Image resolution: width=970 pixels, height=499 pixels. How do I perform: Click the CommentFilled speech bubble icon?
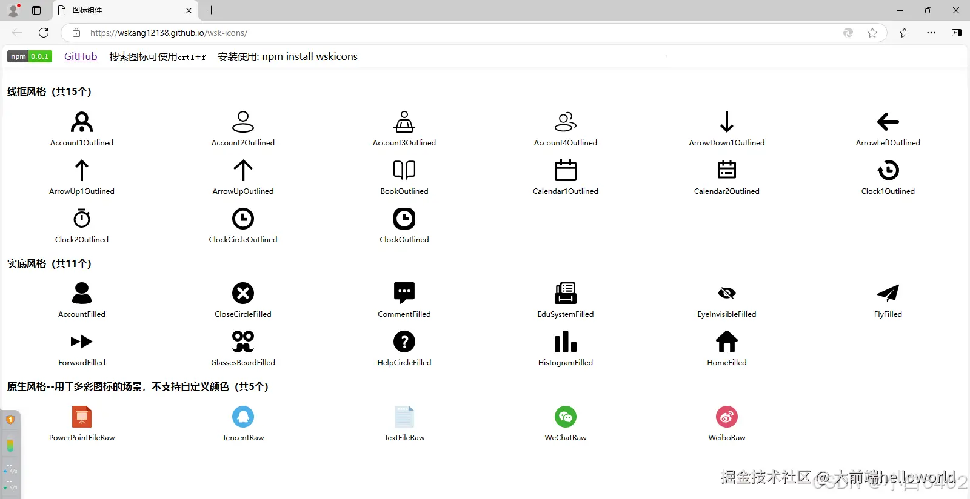404,293
